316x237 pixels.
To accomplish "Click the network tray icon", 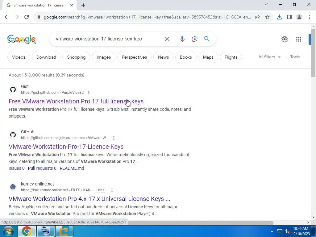I will tap(280, 231).
